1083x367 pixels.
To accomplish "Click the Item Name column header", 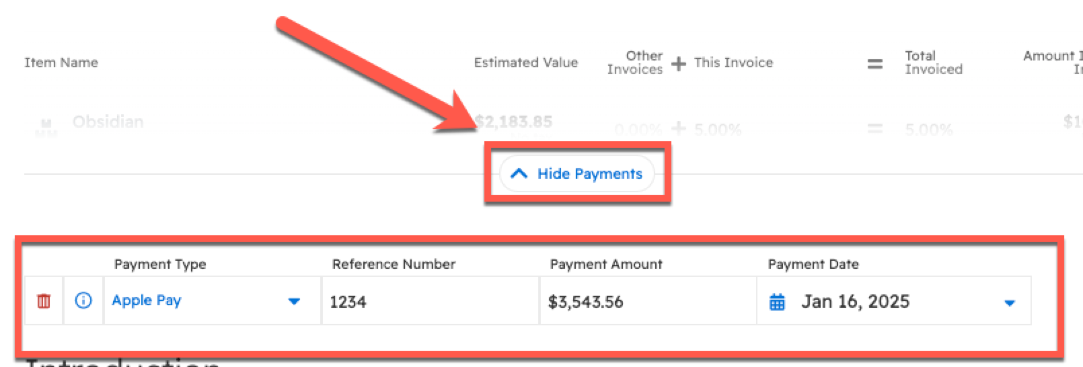I will pos(61,63).
